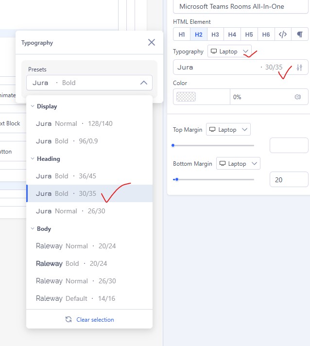This screenshot has width=310, height=346.
Task: Select H3 HTML element
Action: pos(215,35)
